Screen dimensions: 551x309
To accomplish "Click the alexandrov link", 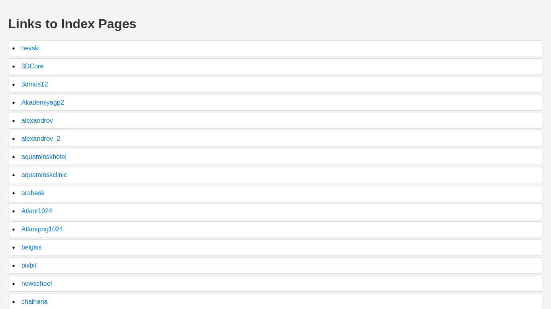I will pos(37,121).
